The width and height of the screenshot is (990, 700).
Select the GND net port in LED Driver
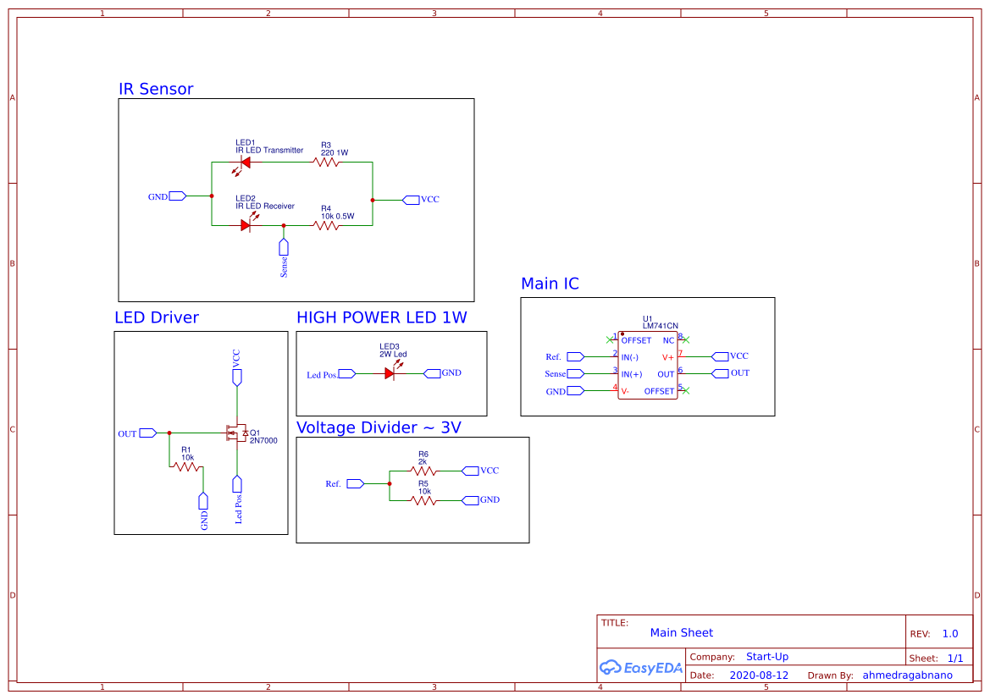pos(203,501)
